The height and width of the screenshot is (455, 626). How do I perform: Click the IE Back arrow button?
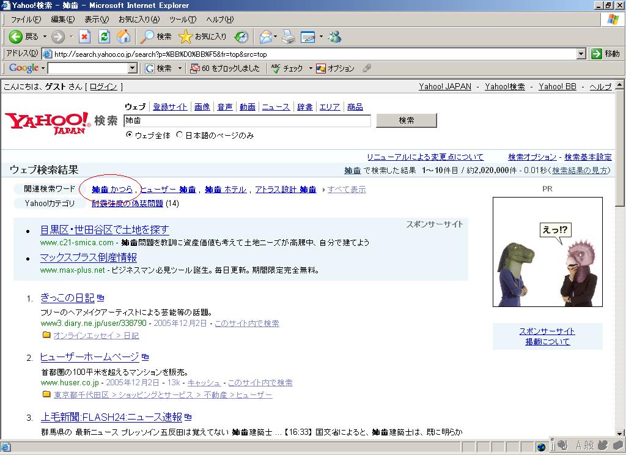15,37
